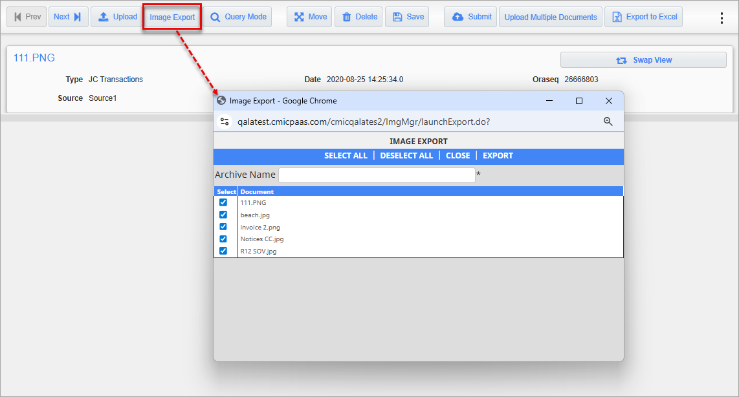The width and height of the screenshot is (739, 397).
Task: Click the Submit cloud icon
Action: click(x=458, y=17)
